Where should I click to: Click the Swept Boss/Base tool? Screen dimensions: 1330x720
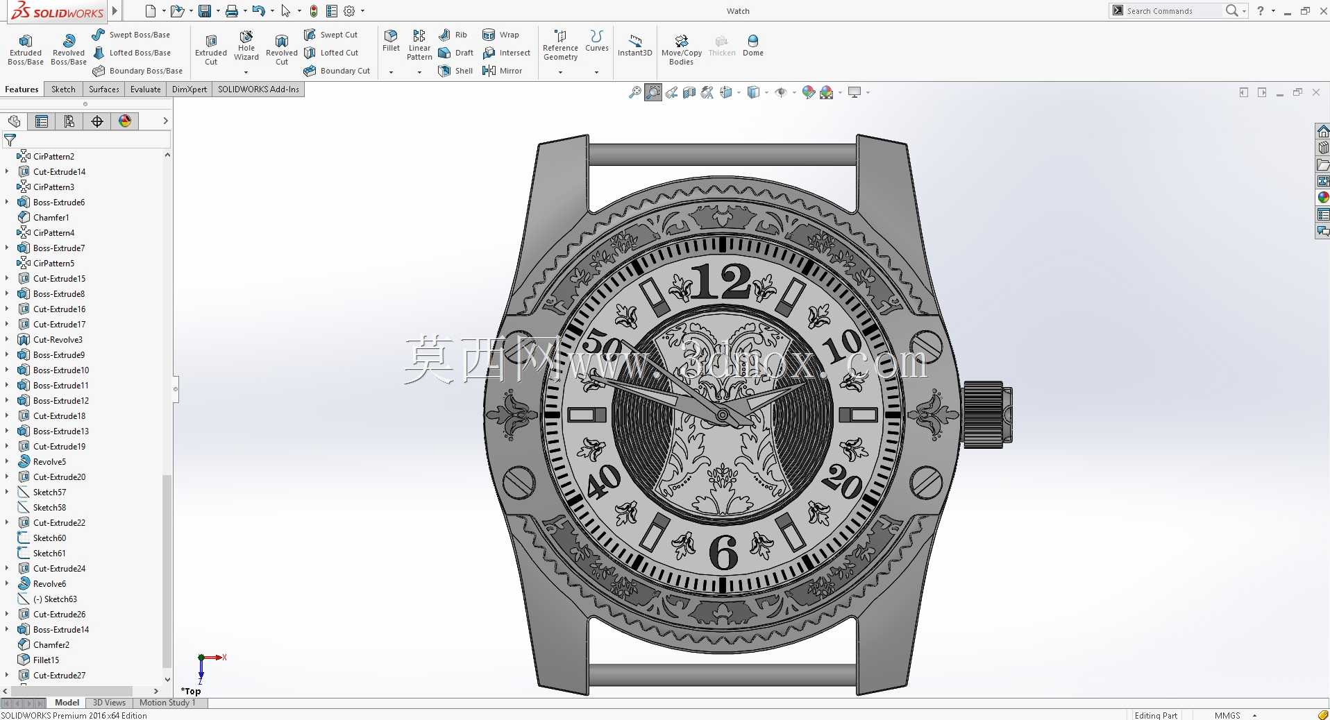click(x=131, y=35)
